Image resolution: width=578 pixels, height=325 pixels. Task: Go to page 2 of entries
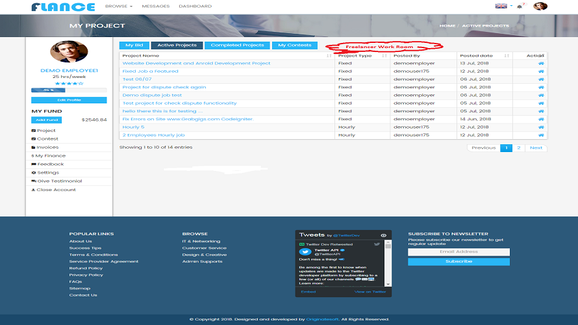coord(519,148)
